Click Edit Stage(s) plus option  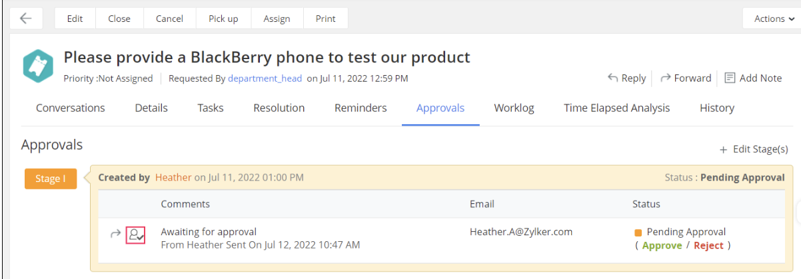(x=754, y=149)
